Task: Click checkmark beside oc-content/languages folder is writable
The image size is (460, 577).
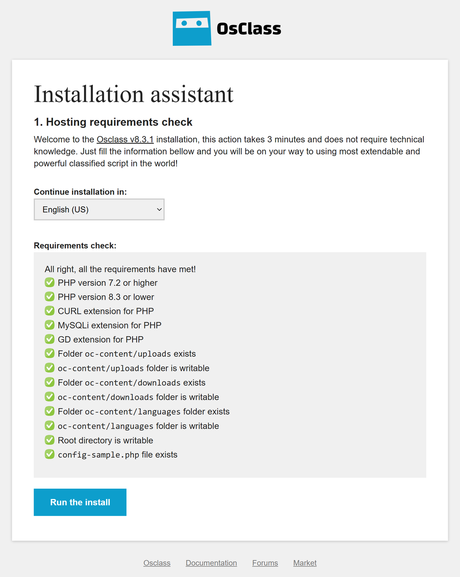Action: pos(49,425)
